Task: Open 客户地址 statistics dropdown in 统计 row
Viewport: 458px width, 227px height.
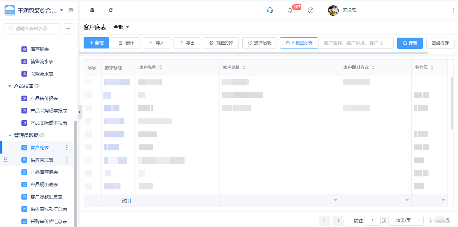Action: pos(335,200)
